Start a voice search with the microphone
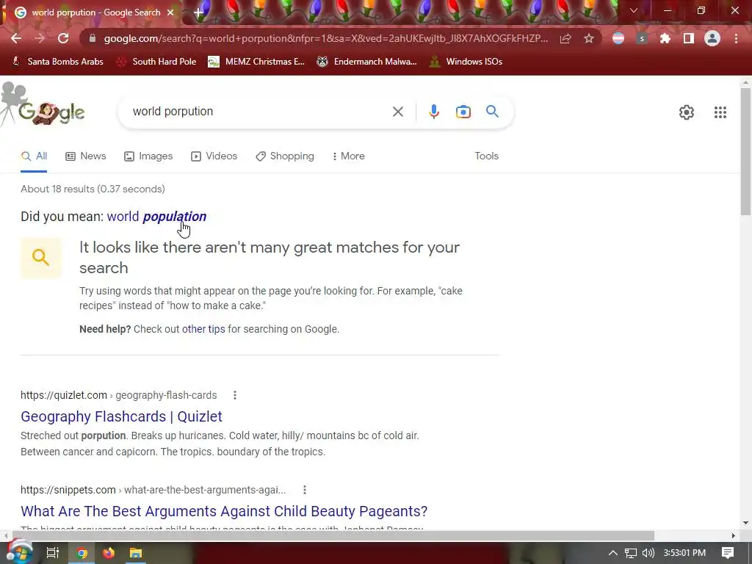Viewport: 752px width, 564px height. [433, 112]
